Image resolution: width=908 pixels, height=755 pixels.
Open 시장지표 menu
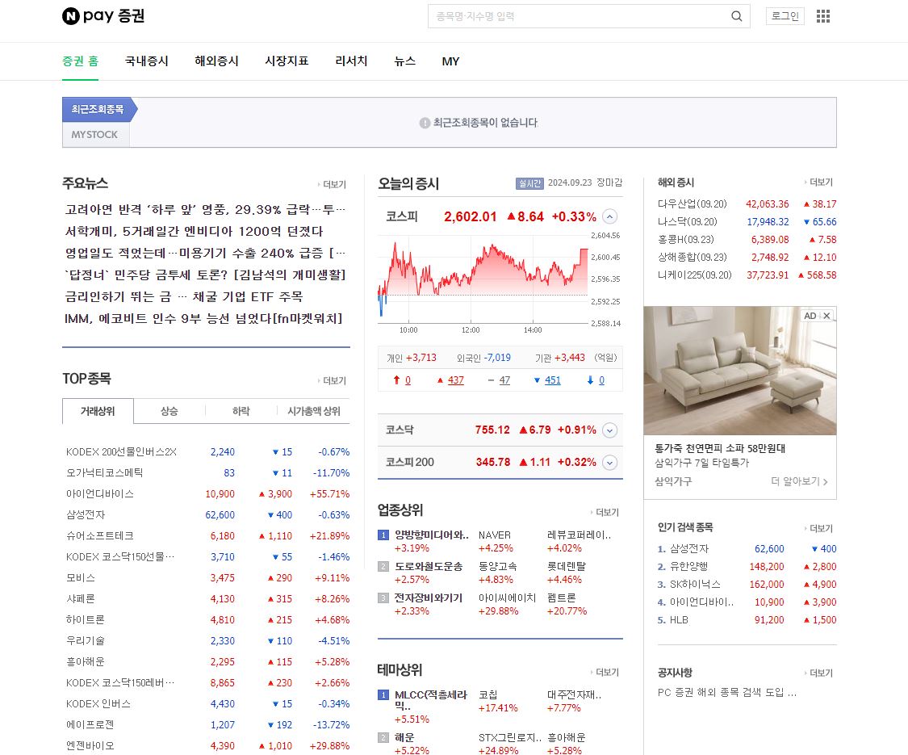pyautogui.click(x=287, y=61)
